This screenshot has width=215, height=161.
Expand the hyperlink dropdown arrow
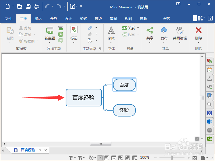tap(96, 28)
